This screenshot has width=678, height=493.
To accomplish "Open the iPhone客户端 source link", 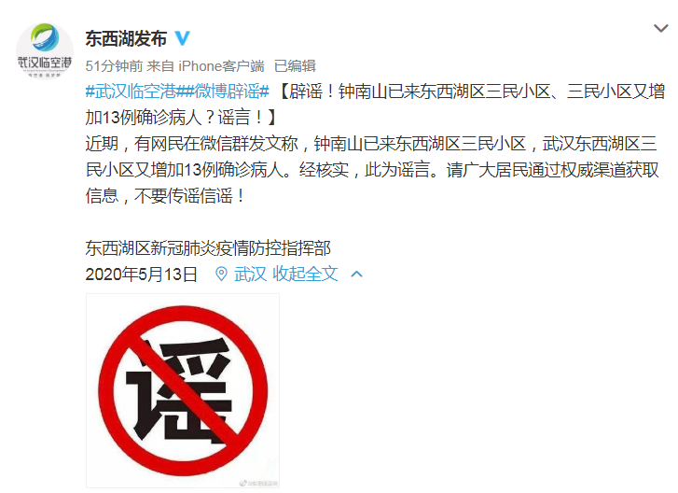I will pyautogui.click(x=221, y=66).
